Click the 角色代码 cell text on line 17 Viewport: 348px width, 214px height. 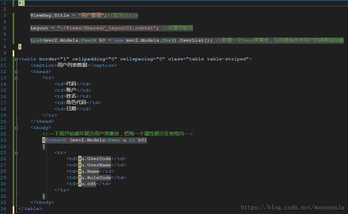click(x=76, y=102)
